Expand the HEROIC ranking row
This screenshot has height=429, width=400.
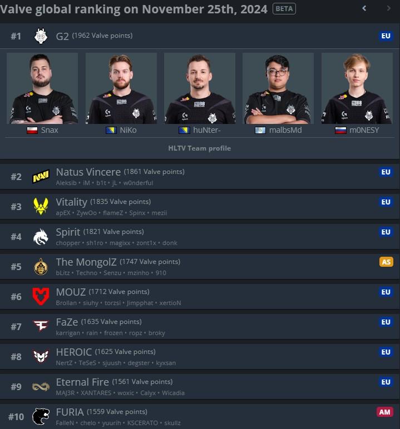(200, 357)
